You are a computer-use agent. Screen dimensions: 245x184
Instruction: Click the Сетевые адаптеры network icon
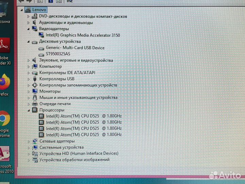pos(35,141)
